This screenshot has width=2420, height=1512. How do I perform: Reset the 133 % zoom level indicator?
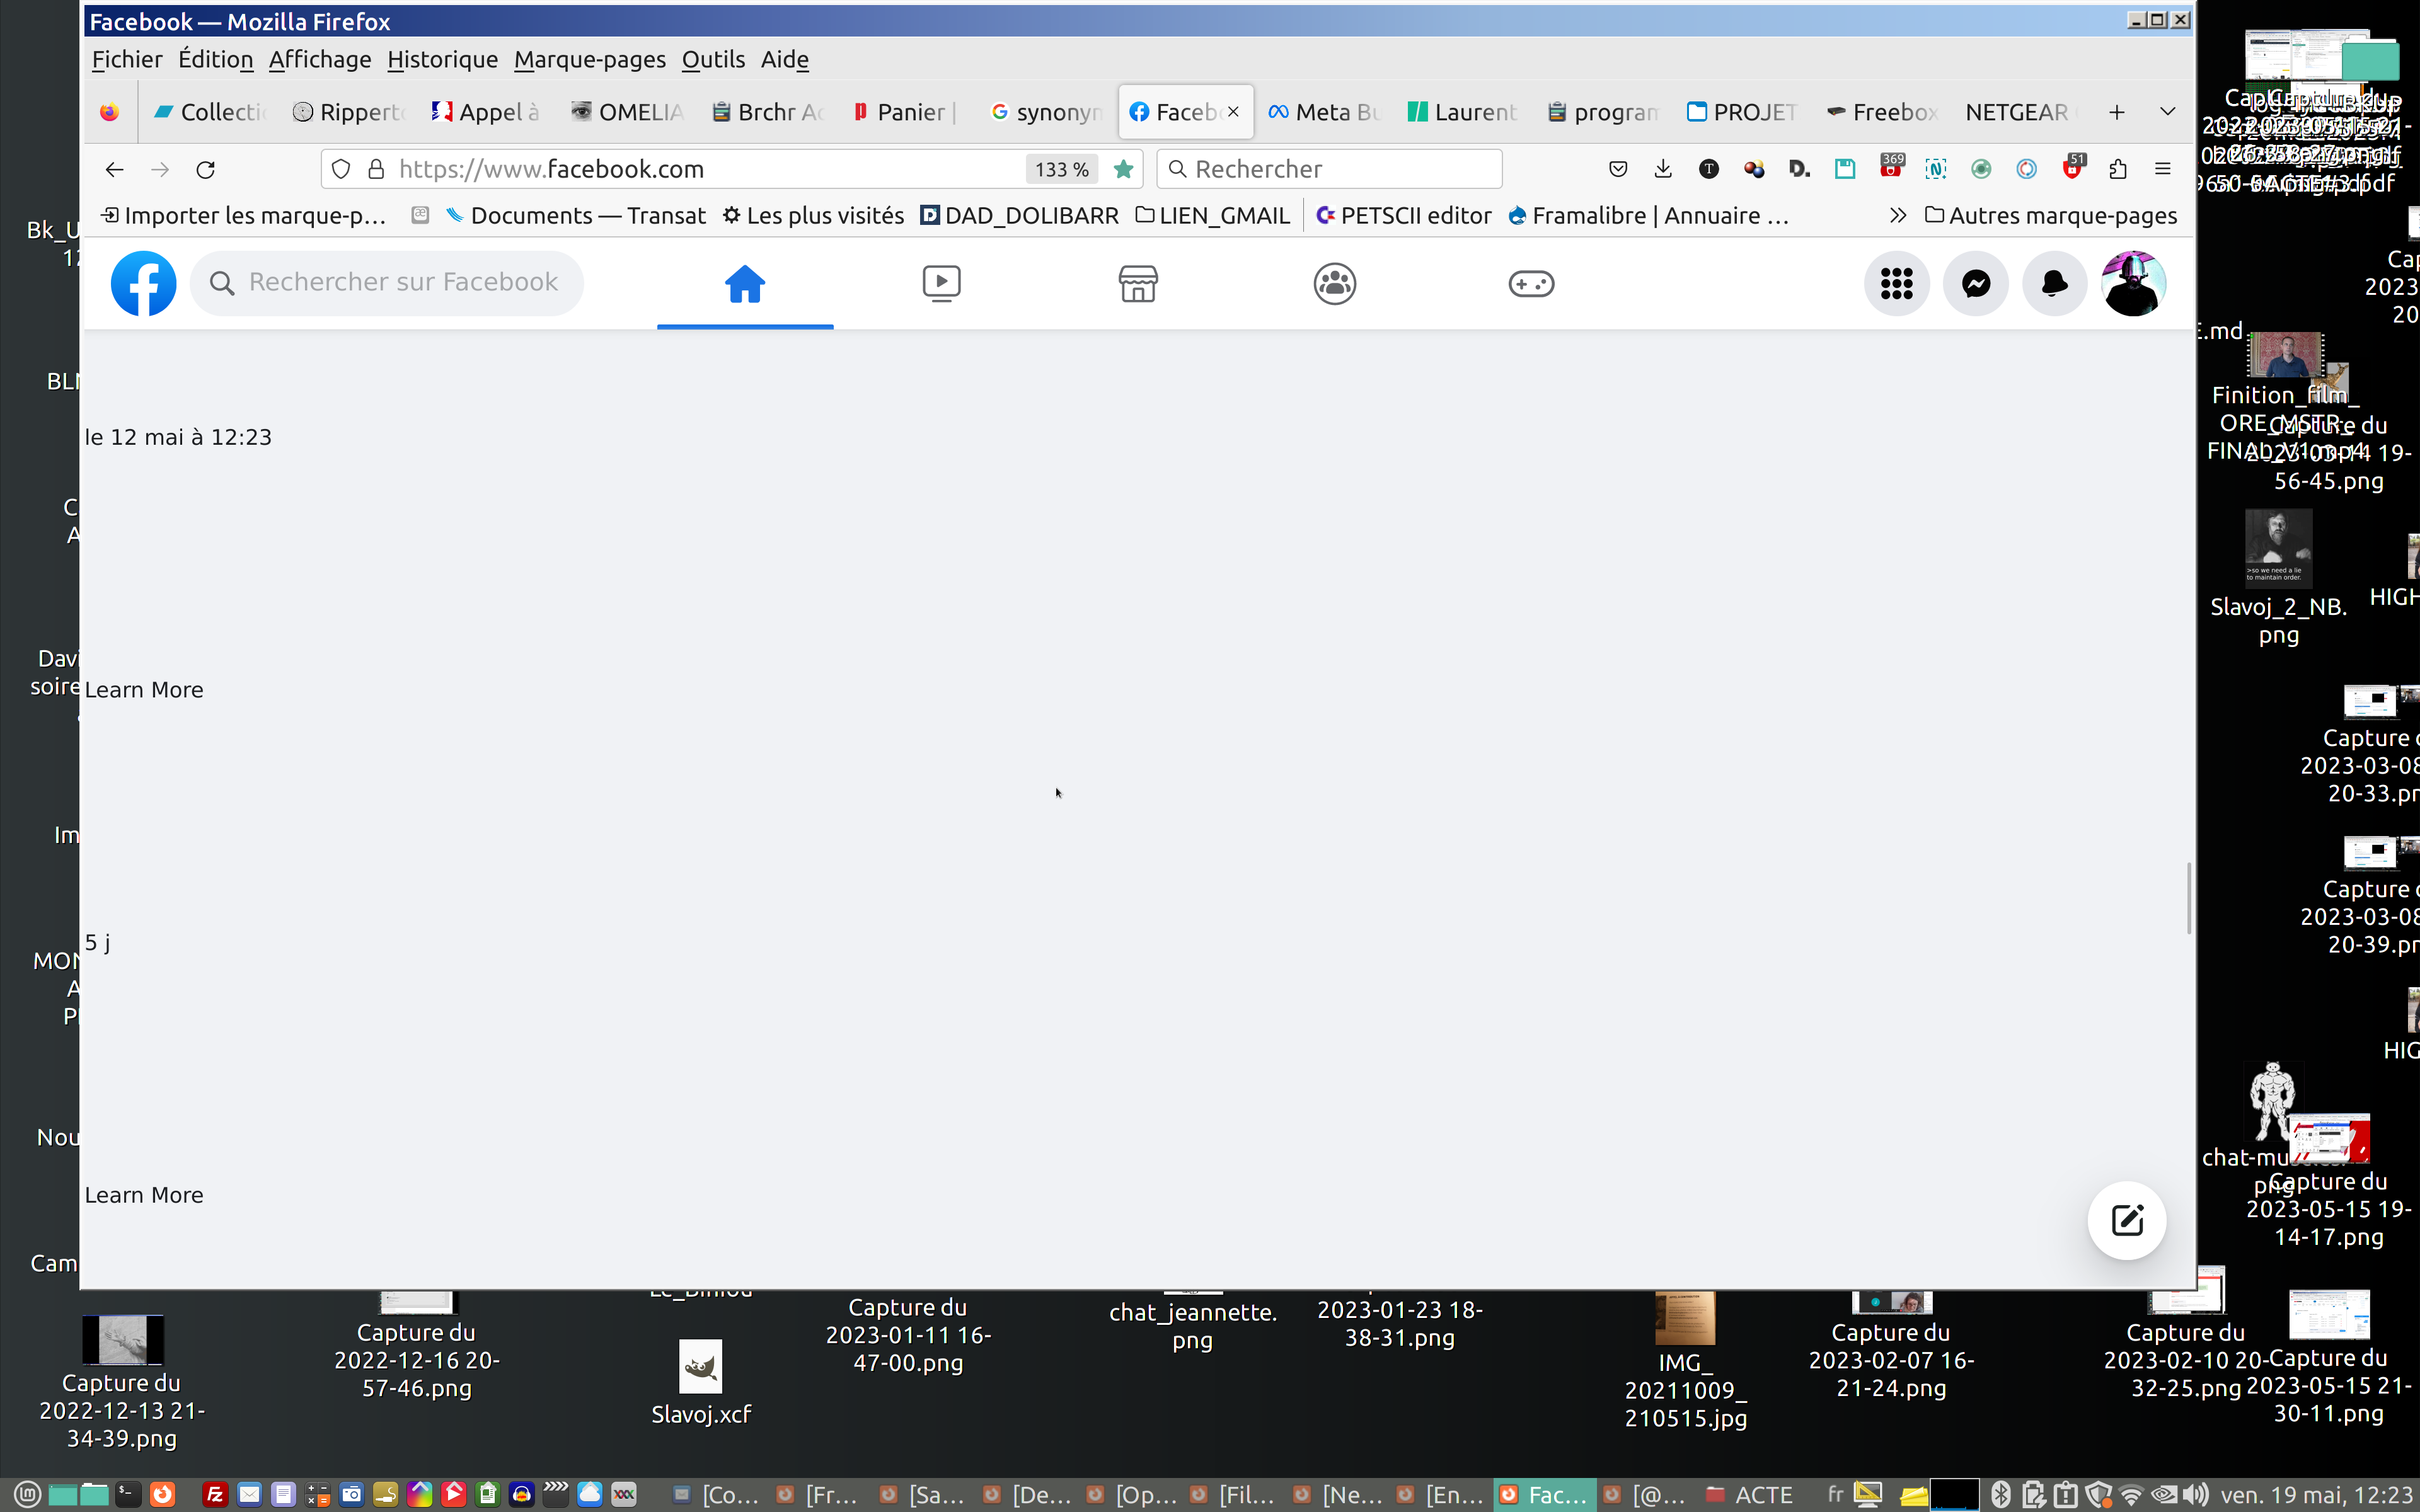click(1061, 170)
